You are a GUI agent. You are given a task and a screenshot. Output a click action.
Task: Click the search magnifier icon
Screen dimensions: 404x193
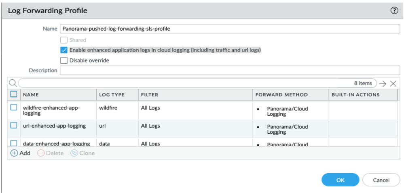pyautogui.click(x=13, y=83)
